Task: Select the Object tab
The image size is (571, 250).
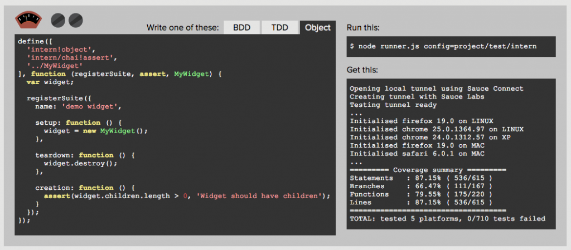Action: coord(318,28)
